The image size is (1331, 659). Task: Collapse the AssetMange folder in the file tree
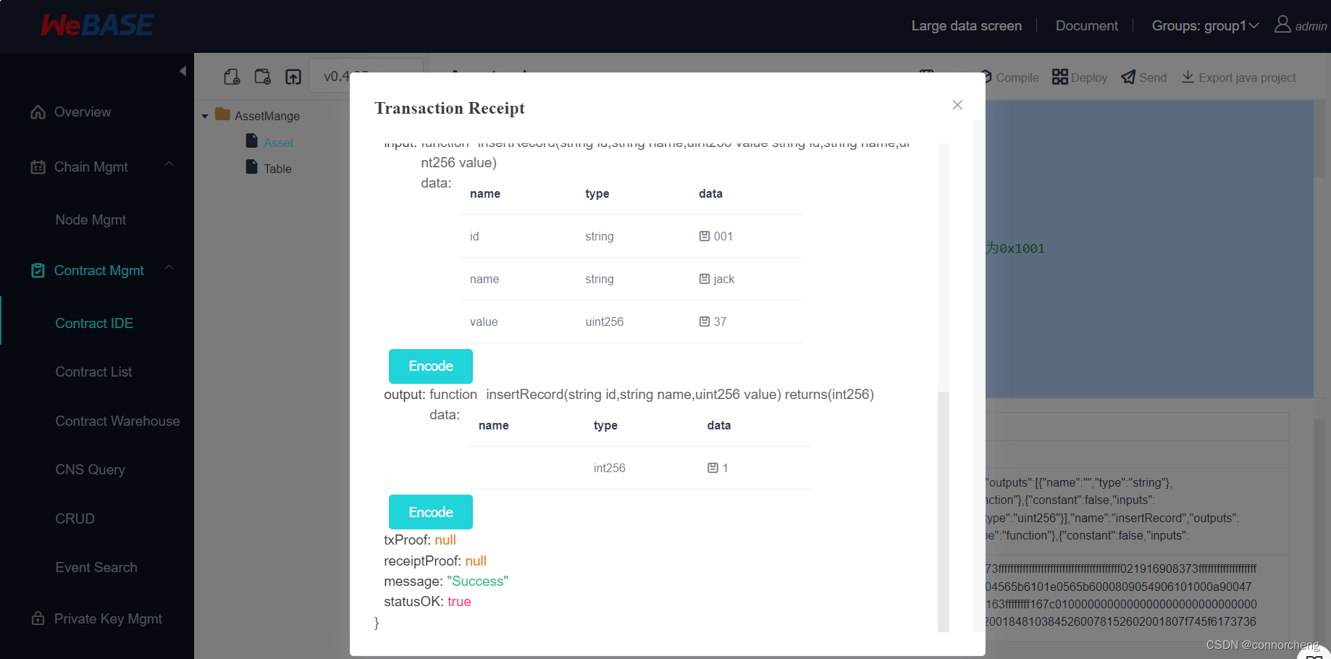(x=204, y=115)
